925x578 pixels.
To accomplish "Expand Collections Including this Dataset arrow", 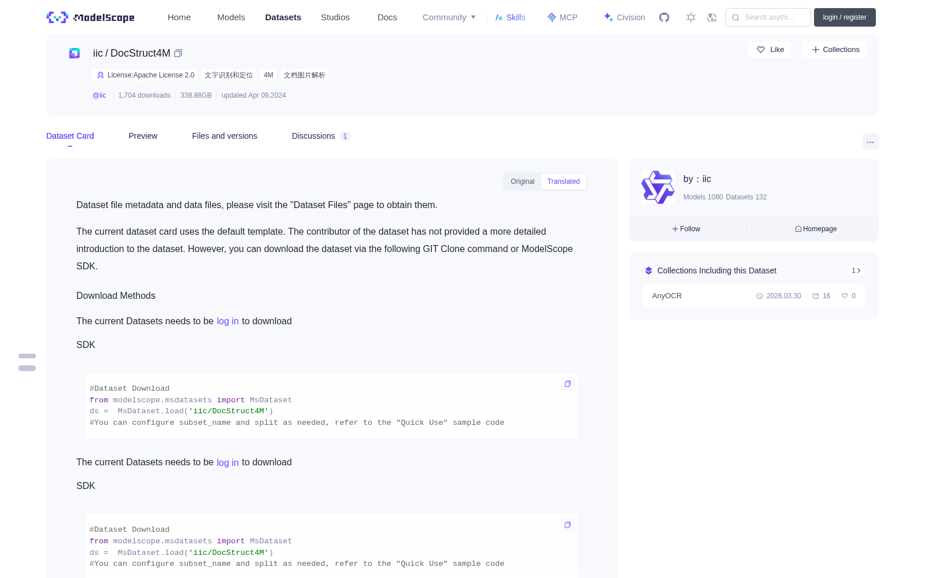I will coord(856,271).
